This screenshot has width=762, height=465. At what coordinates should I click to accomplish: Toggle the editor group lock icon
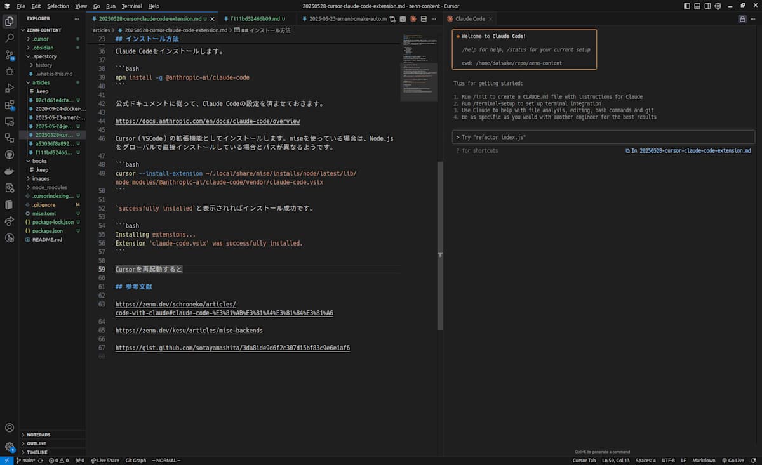pos(742,19)
